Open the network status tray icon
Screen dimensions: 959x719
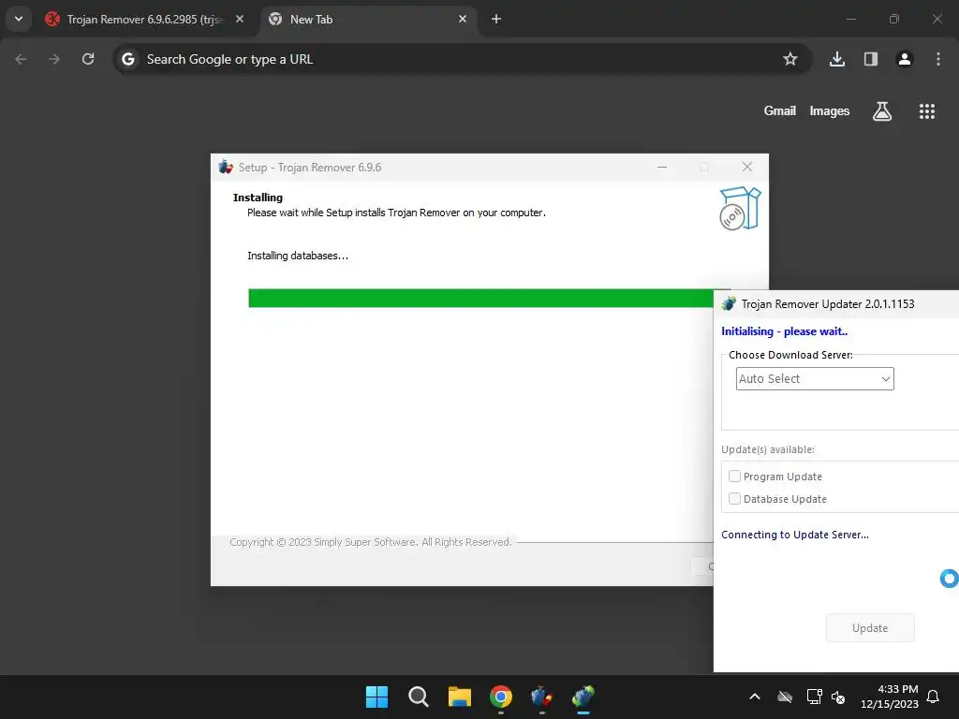(814, 697)
